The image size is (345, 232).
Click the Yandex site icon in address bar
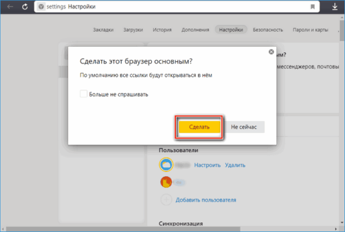[x=41, y=7]
